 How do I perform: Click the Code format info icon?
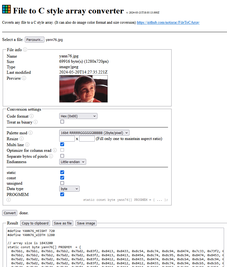point(32,116)
